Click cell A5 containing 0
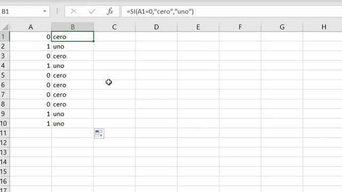 click(30, 75)
